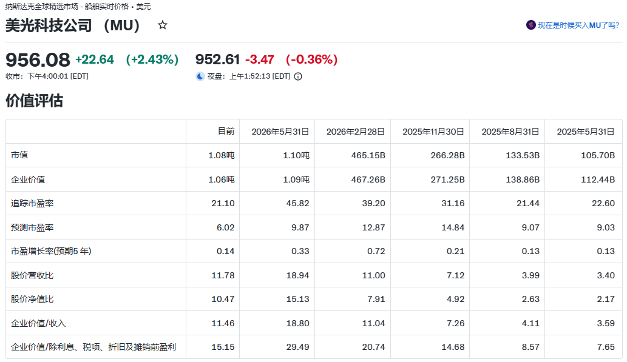The image size is (627, 362).
Task: Click EV/revenue value 11.46
Action: pyautogui.click(x=223, y=323)
